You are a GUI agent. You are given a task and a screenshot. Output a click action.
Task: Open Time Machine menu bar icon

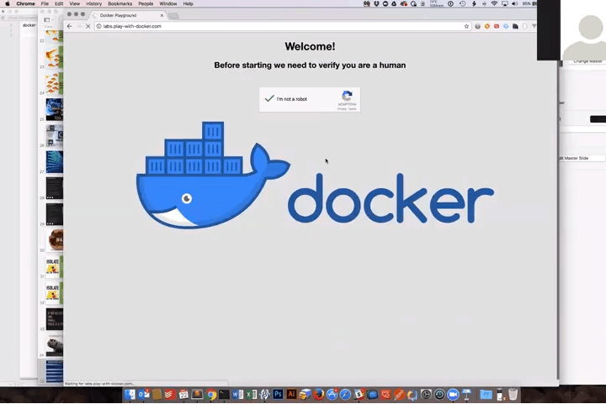coord(463,3)
